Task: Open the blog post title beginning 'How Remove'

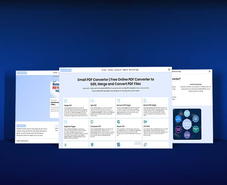Action: point(55,103)
